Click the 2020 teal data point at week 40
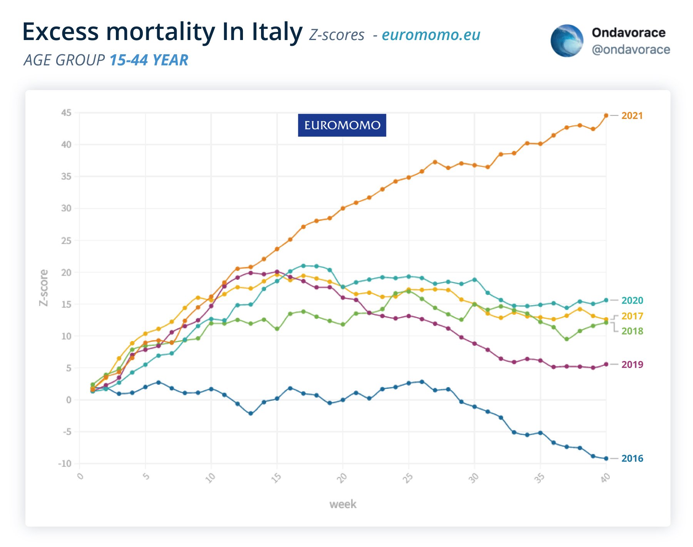Viewport: 693px width, 547px height. (606, 300)
